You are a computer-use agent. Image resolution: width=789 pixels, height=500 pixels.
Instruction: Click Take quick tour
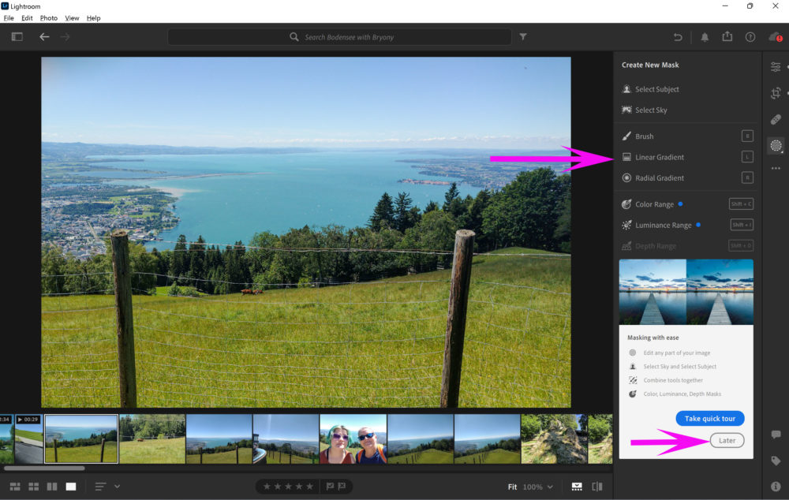pos(710,419)
